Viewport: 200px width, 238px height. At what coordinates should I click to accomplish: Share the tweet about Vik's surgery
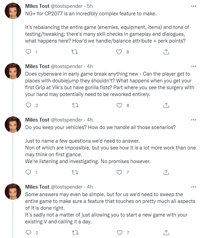[166, 105]
